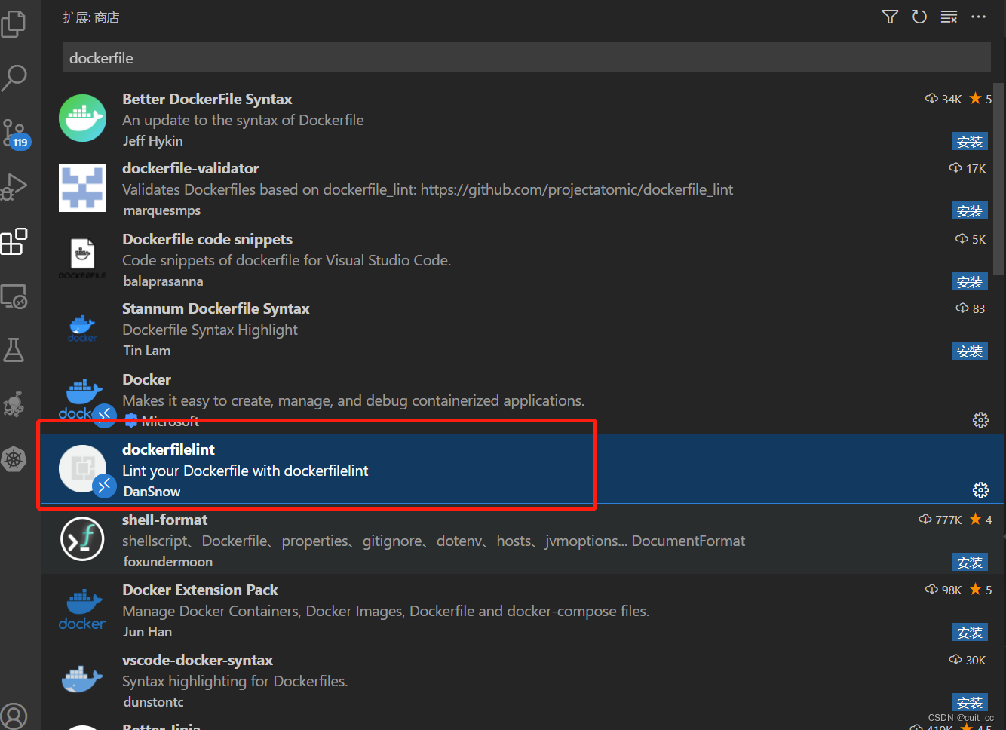Clear extensions search results
The height and width of the screenshot is (730, 1006).
(949, 17)
